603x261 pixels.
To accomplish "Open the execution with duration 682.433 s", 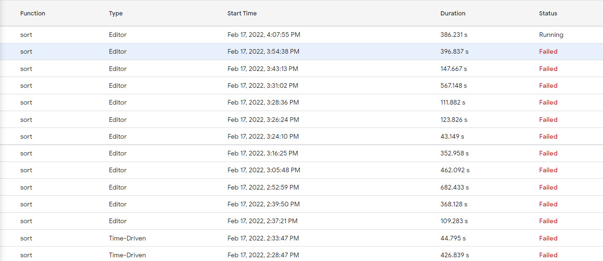I will 301,187.
